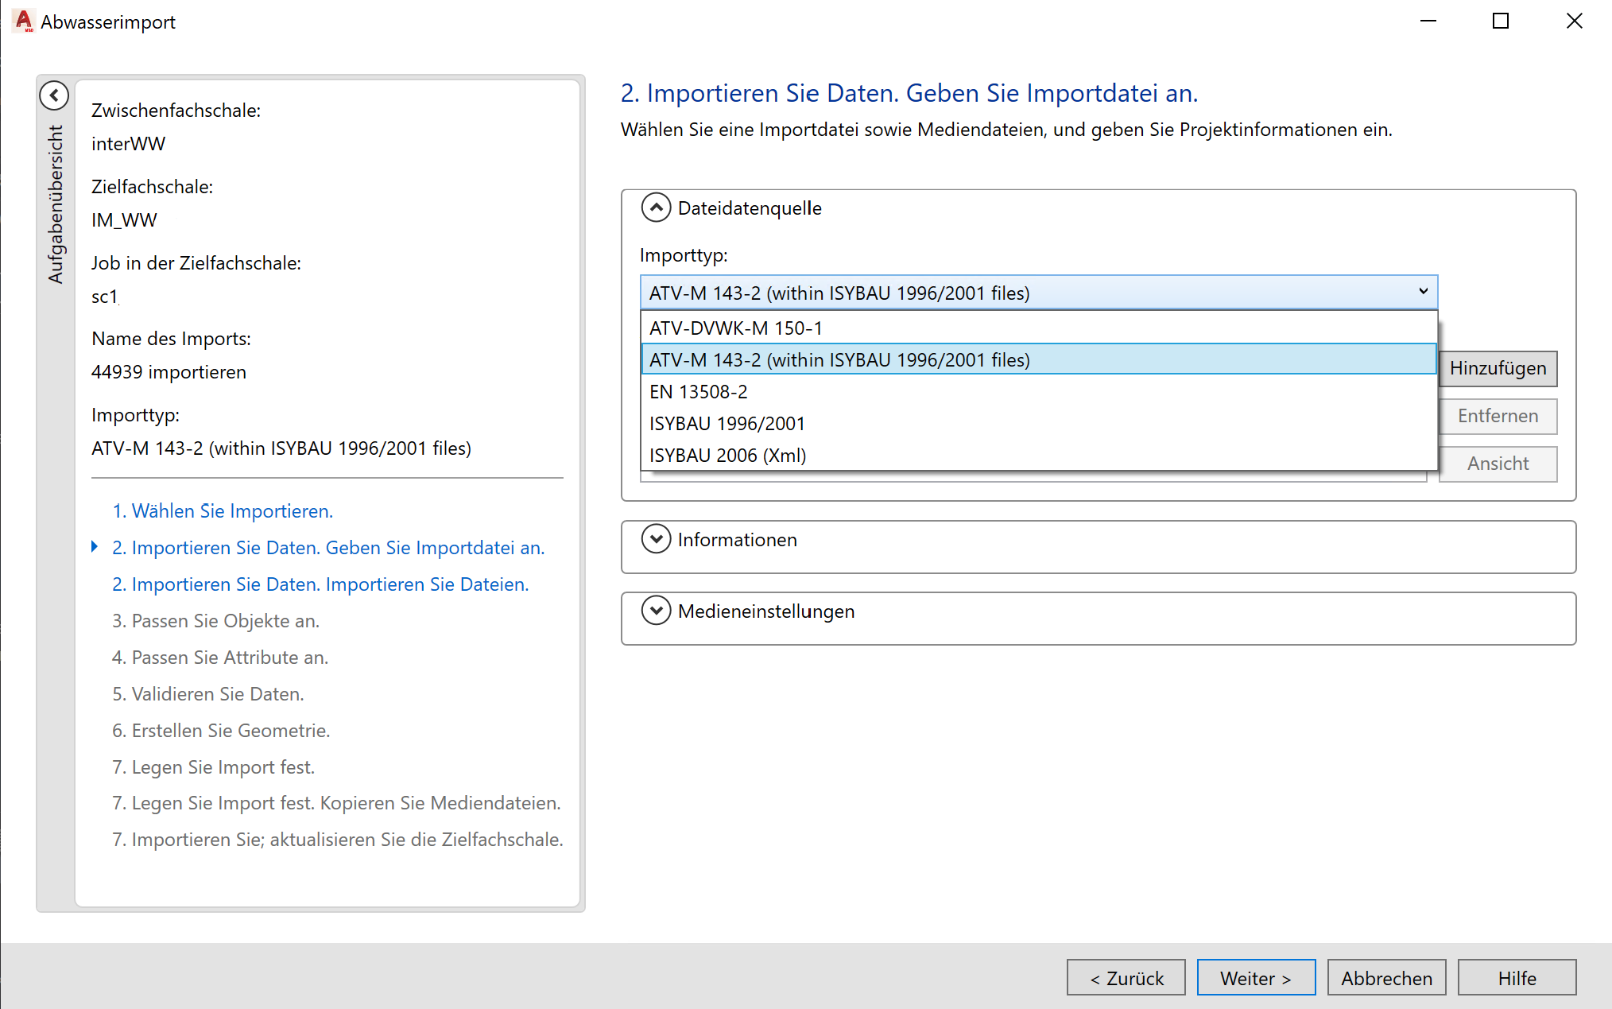Select highlighted ATV-M 143-2 list option
Screen dimensions: 1612x1009
[x=839, y=360]
